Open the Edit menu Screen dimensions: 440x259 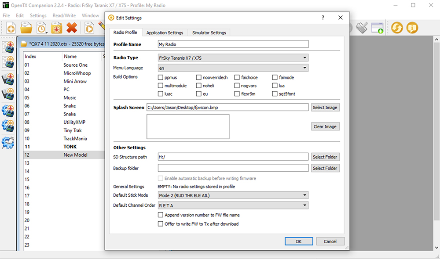pyautogui.click(x=20, y=15)
